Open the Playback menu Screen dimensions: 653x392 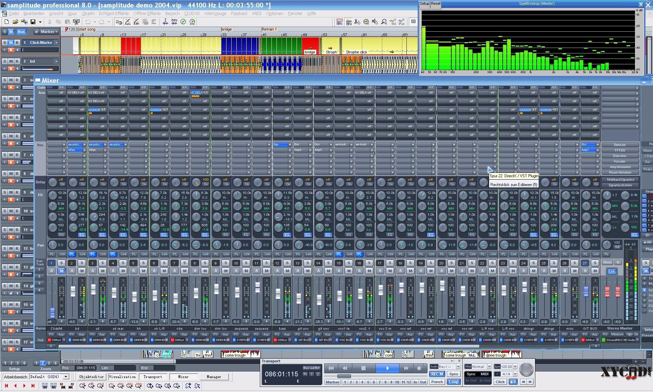click(239, 14)
